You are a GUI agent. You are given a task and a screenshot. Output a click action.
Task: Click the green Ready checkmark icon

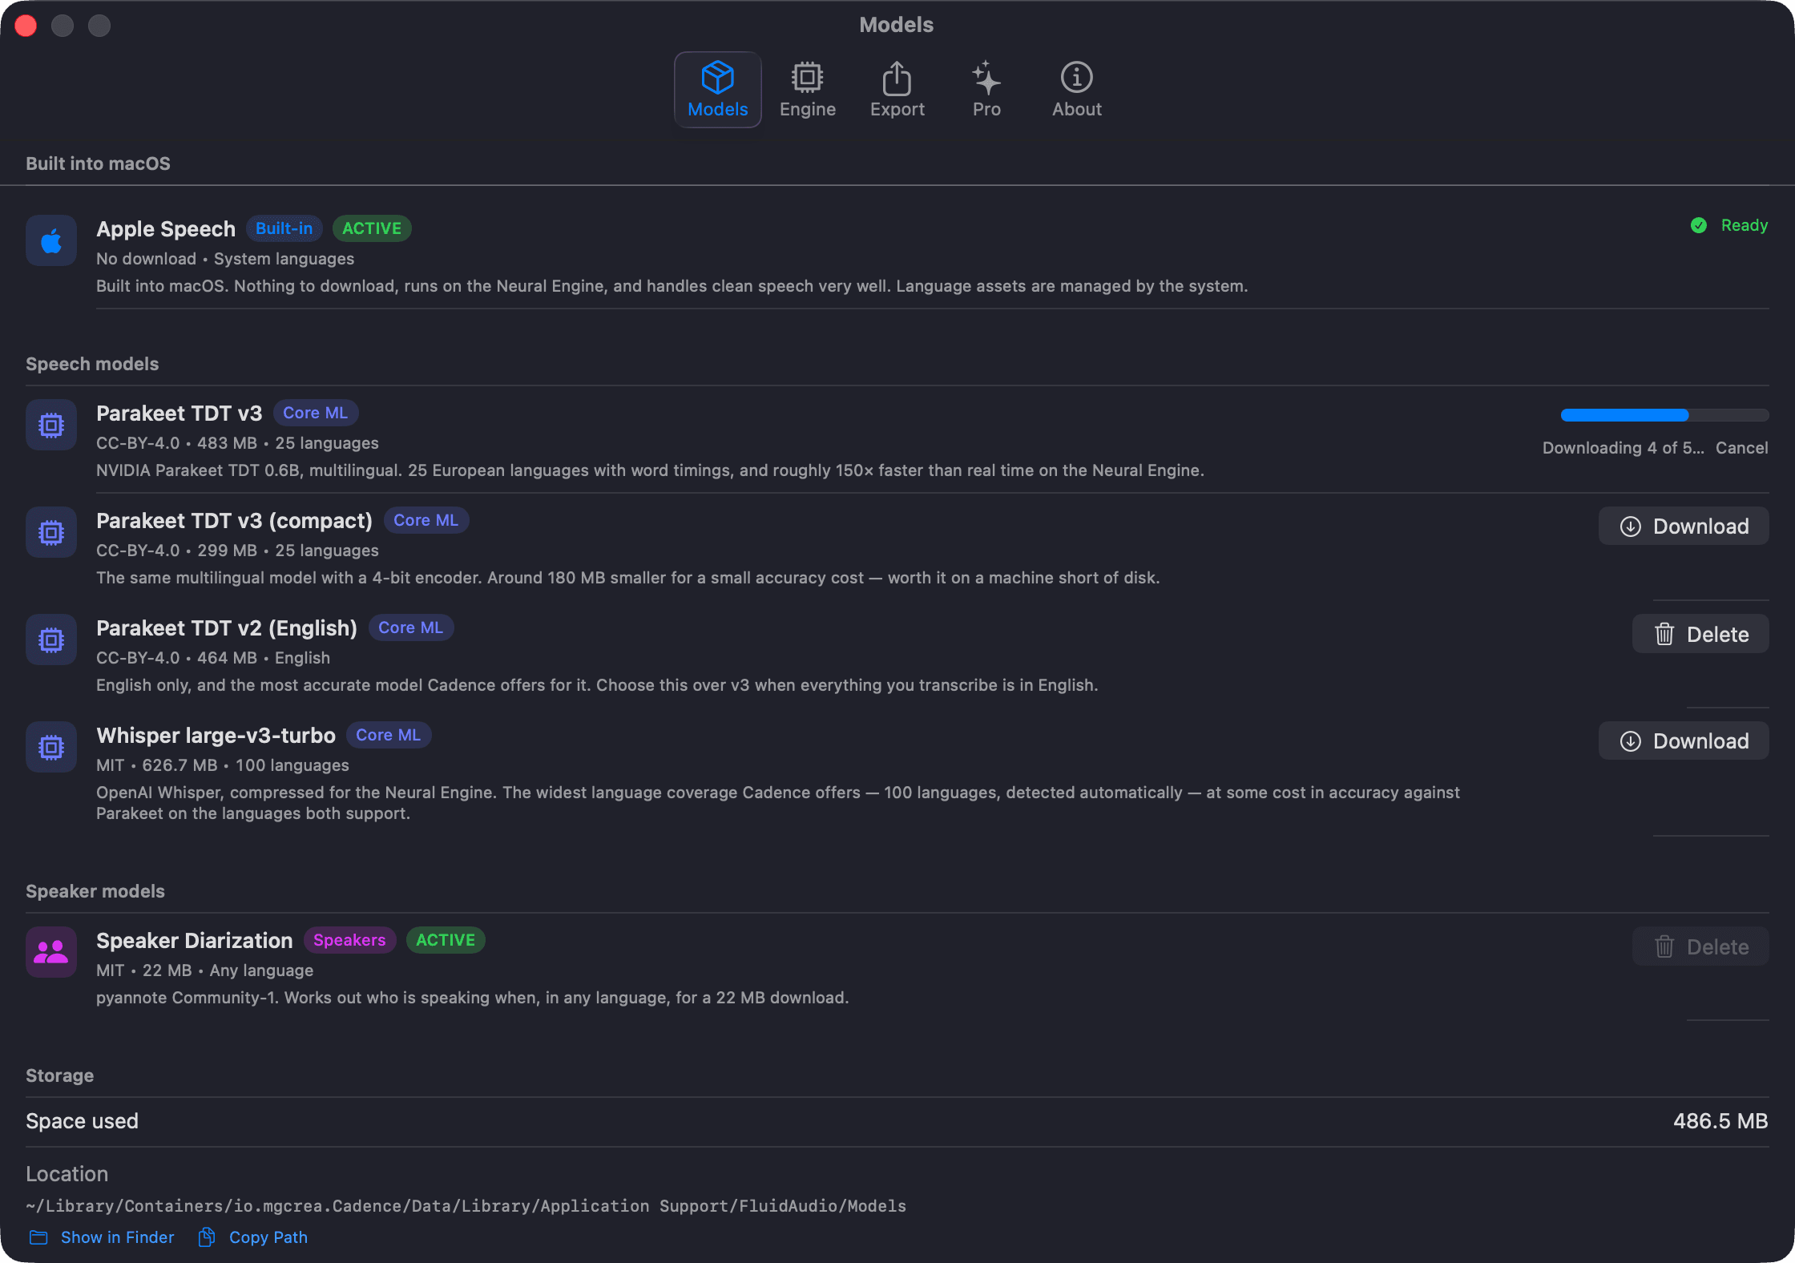click(1698, 225)
